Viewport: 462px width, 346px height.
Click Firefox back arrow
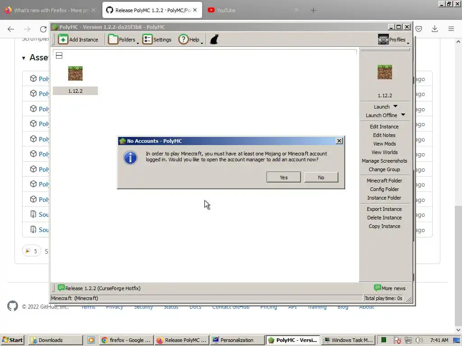[11, 29]
